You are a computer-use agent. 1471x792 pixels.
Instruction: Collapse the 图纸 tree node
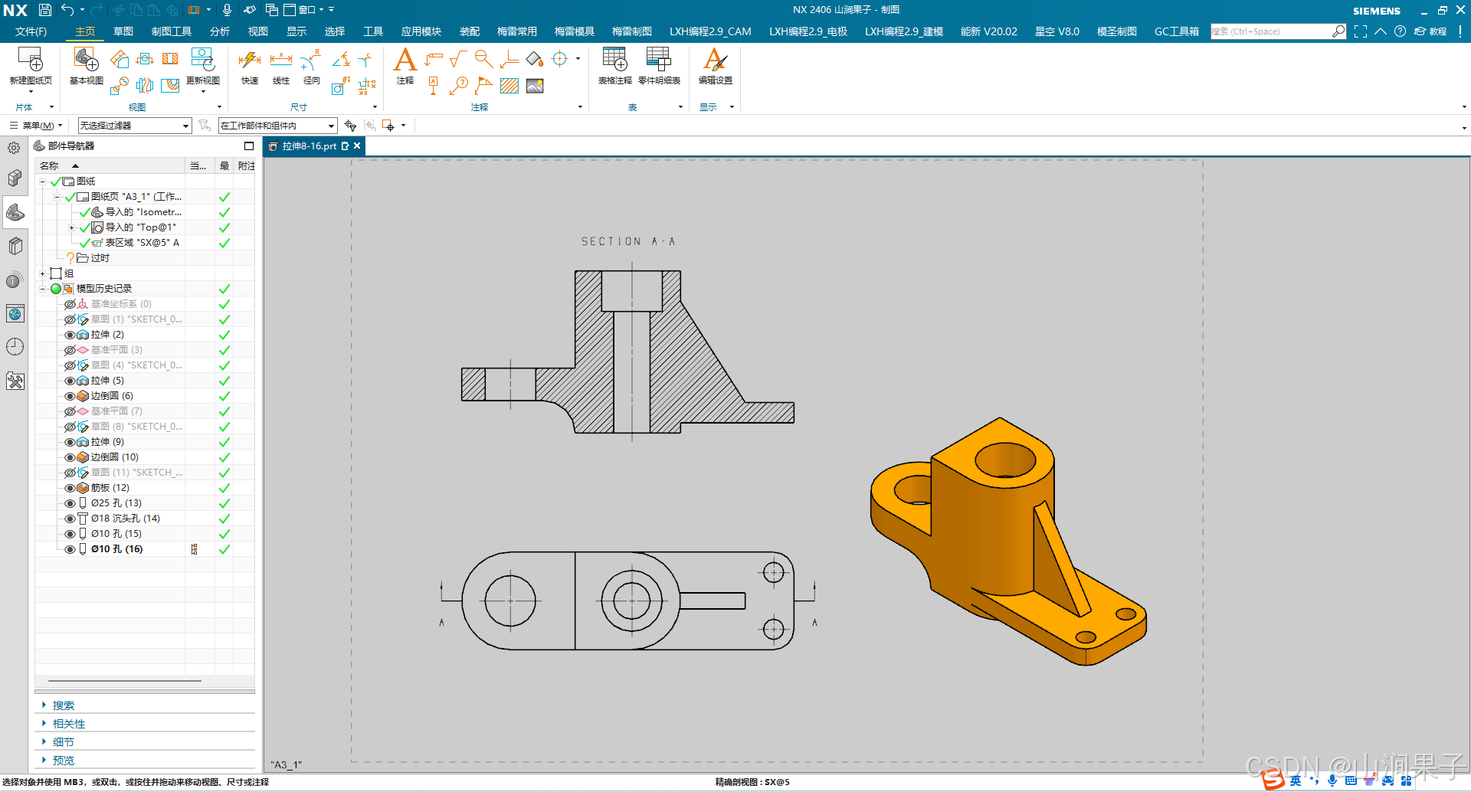[x=43, y=182]
